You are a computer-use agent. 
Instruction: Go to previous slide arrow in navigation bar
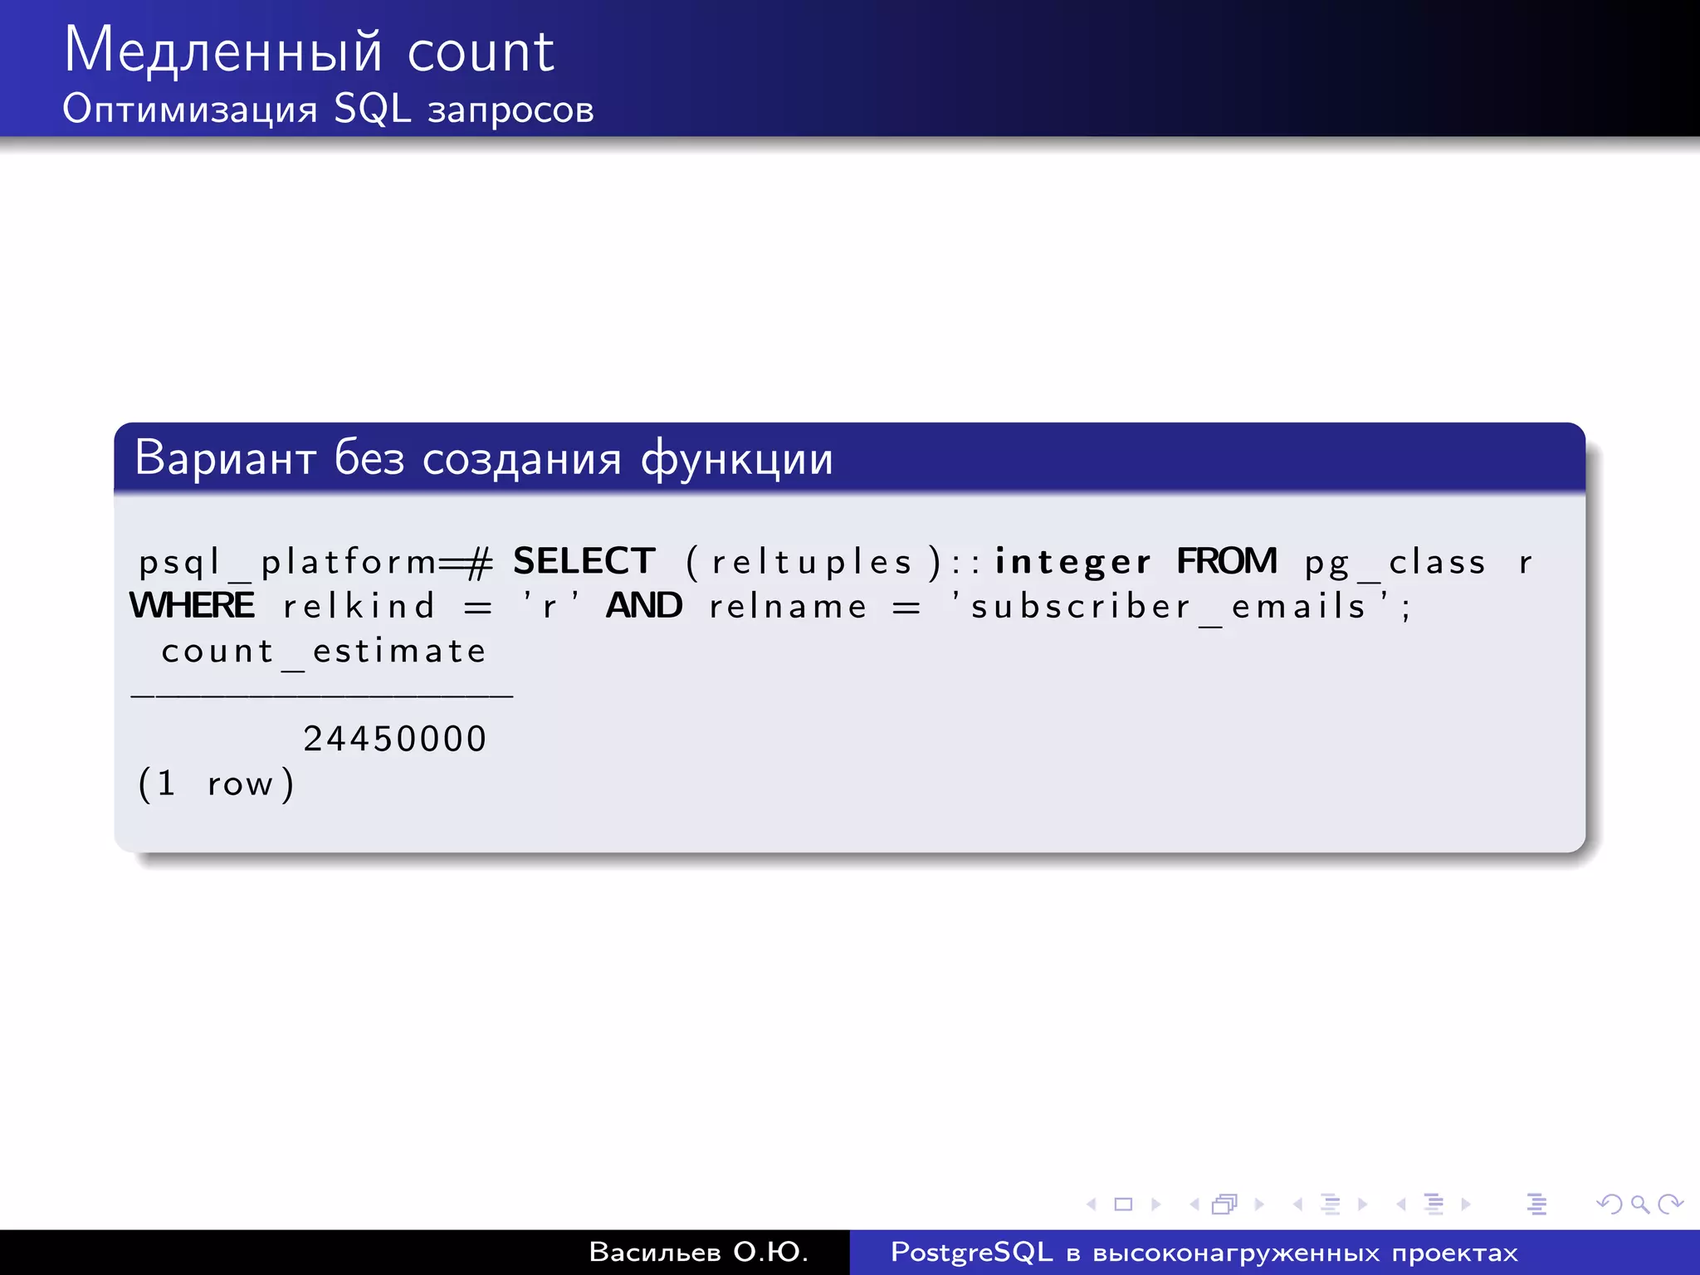coord(1092,1204)
